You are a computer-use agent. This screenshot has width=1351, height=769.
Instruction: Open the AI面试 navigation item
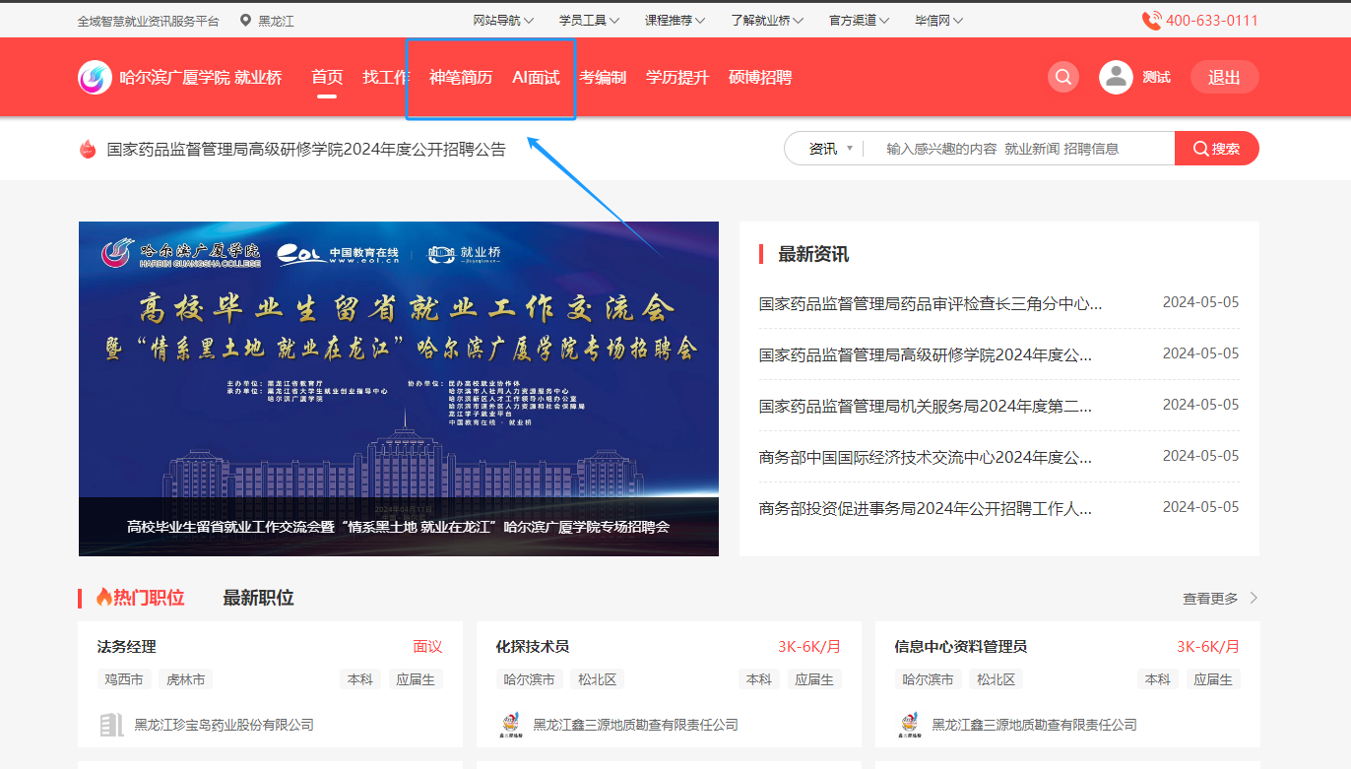click(536, 78)
